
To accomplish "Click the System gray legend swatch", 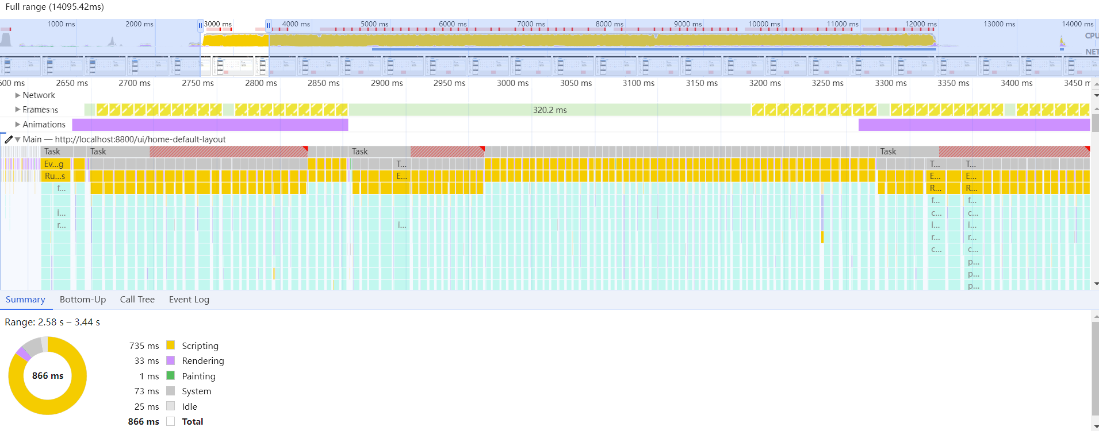I will (171, 391).
